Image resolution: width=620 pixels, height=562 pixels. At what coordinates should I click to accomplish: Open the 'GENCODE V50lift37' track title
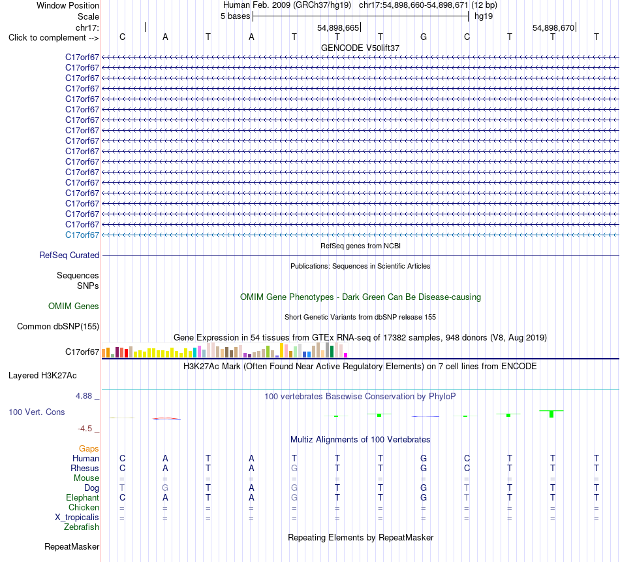(x=360, y=48)
